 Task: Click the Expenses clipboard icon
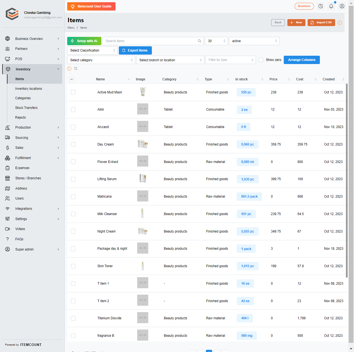point(7,168)
